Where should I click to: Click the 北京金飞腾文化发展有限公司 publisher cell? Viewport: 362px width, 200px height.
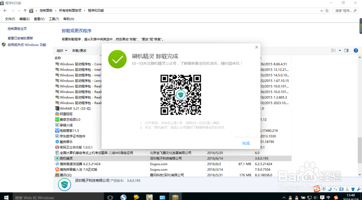click(171, 153)
